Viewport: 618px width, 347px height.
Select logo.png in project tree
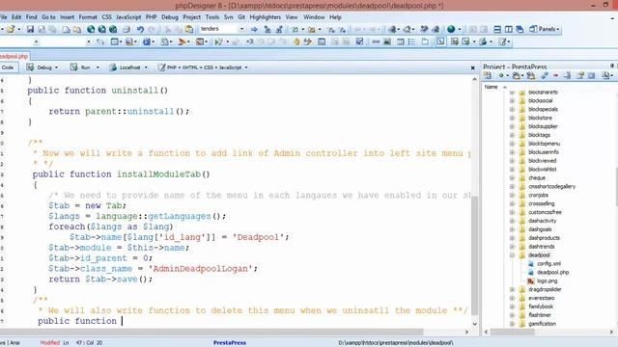point(548,280)
